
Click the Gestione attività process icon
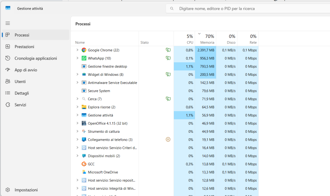tap(84, 115)
